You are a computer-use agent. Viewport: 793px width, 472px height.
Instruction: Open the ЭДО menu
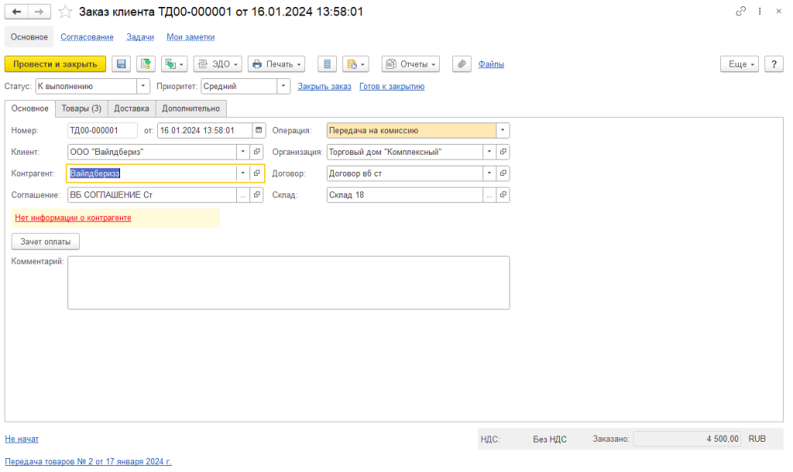[218, 64]
